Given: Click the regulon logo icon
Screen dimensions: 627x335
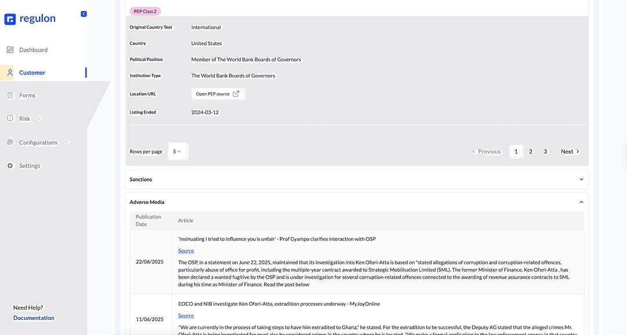Looking at the screenshot, I should pyautogui.click(x=10, y=19).
